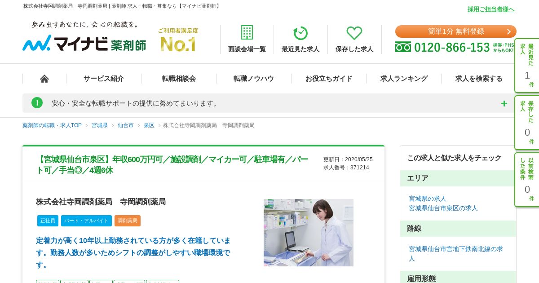This screenshot has width=539, height=283.
Task: Click the pharmacist photo thumbnail
Action: coord(309,233)
